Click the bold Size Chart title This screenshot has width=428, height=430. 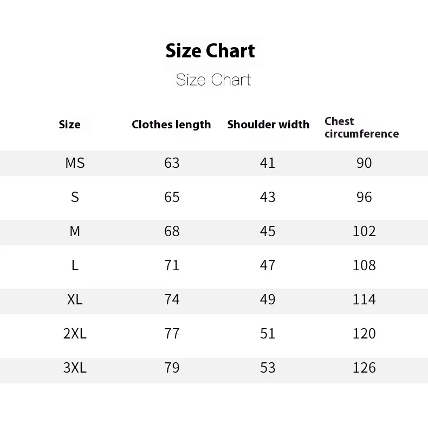[x=210, y=51]
